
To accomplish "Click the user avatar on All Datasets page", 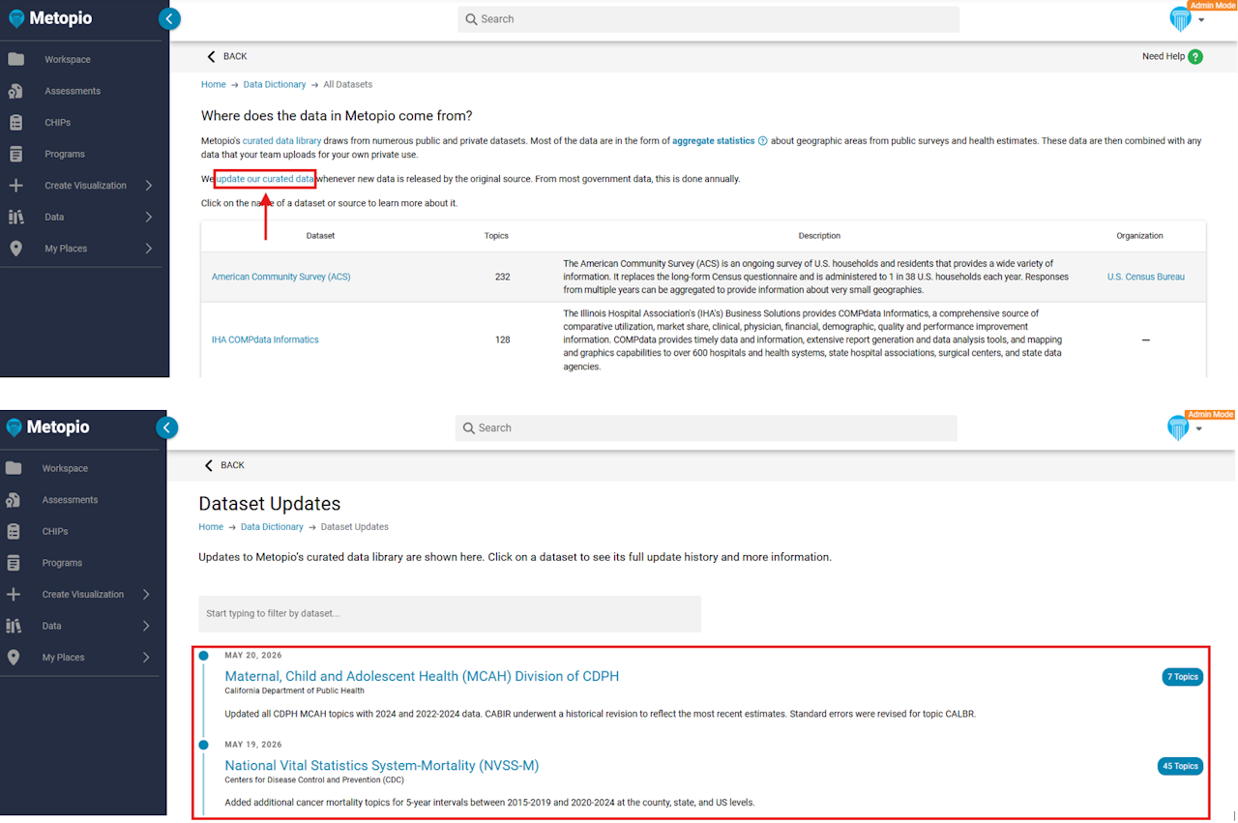I will tap(1180, 19).
